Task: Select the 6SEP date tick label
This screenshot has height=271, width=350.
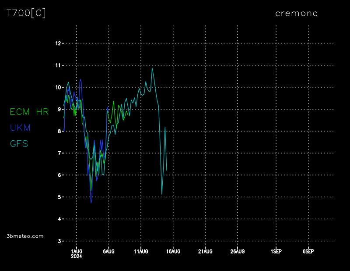Action: coord(308,251)
